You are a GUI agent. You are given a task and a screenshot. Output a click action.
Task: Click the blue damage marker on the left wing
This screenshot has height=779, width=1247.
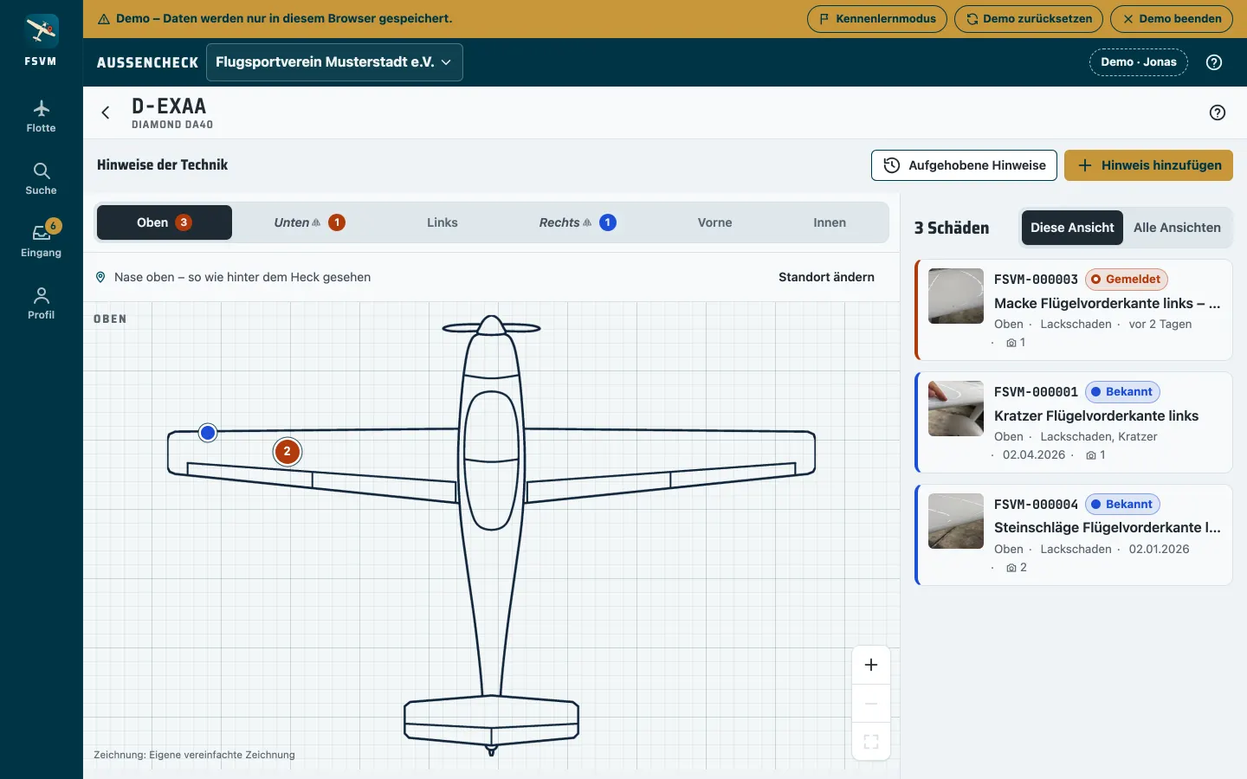208,433
